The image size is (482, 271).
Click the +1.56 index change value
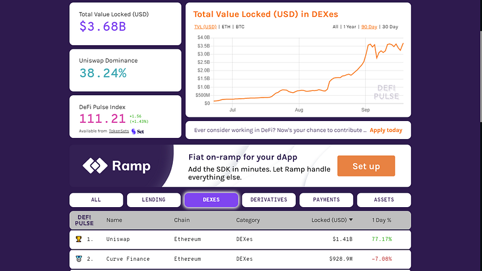pos(135,116)
